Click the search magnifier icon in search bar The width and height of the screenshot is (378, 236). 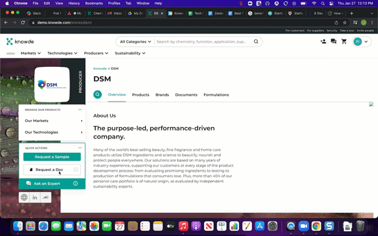[x=256, y=42]
